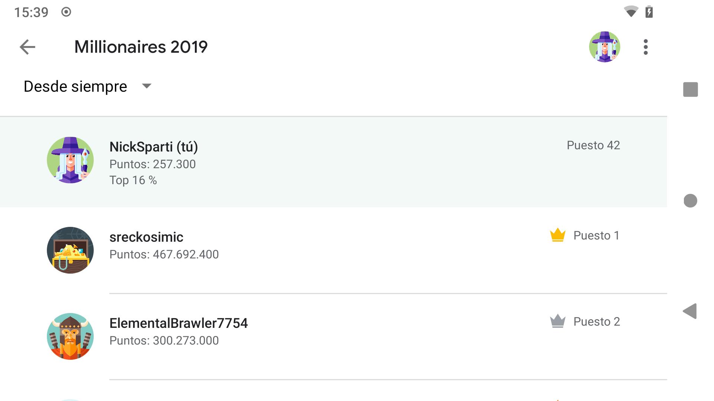The height and width of the screenshot is (401, 714).
Task: Open the Desde siempre time filter
Action: (87, 87)
